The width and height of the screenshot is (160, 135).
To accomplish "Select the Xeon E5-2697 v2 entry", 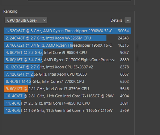I will (68, 67).
